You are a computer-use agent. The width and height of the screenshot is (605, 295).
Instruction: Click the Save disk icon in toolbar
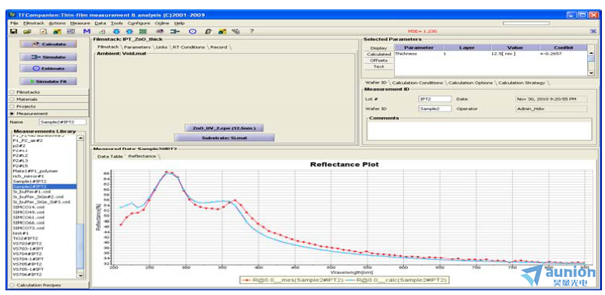point(13,31)
